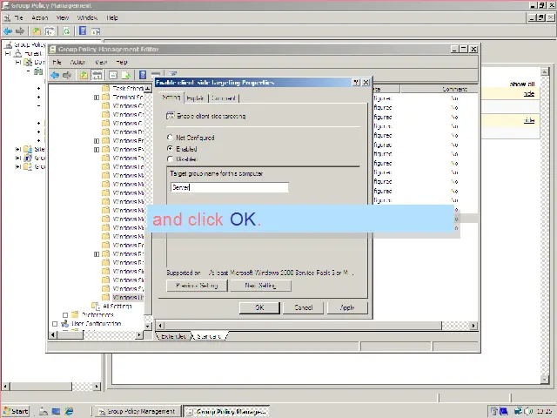Open Help menu in Management Editor
Screen dimensions: 557x418
coord(122,62)
